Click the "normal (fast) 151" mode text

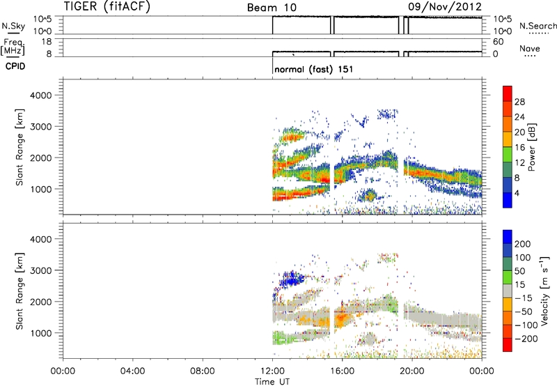314,69
